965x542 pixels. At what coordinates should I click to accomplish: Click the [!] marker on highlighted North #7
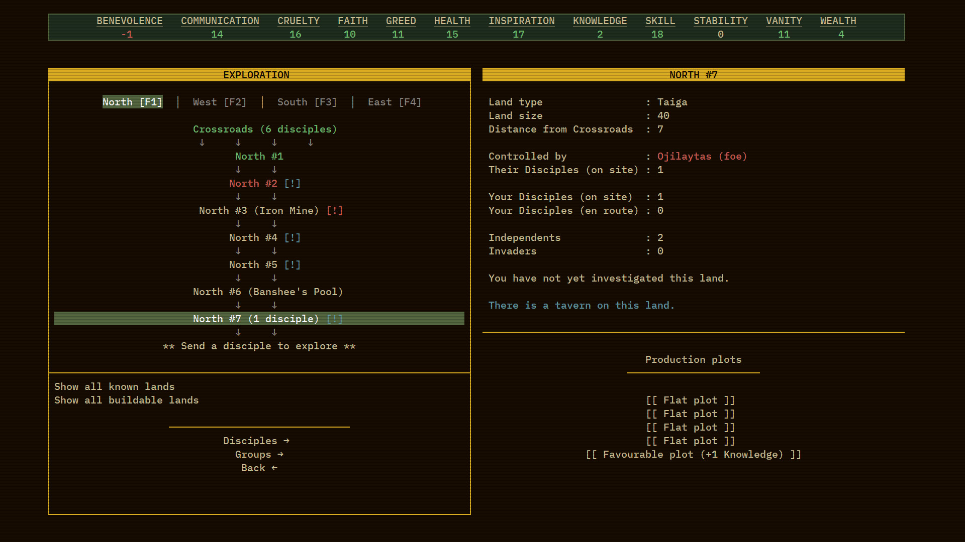point(334,318)
